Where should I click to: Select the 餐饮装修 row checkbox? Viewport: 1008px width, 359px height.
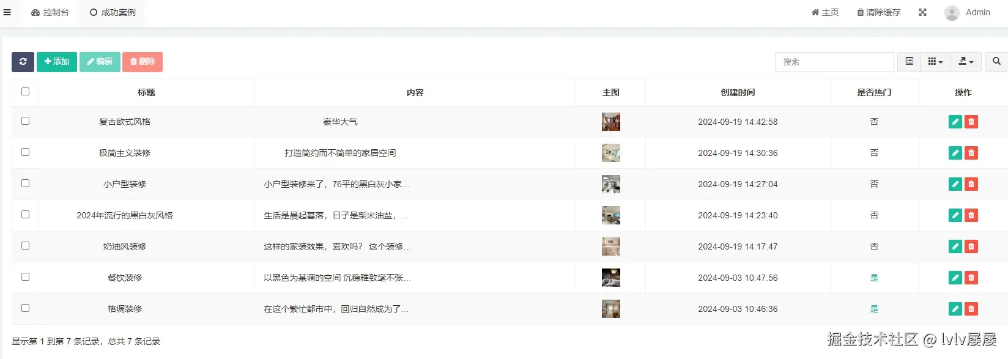[x=25, y=276]
